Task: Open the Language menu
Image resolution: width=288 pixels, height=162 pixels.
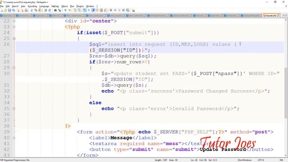Action: point(44,6)
